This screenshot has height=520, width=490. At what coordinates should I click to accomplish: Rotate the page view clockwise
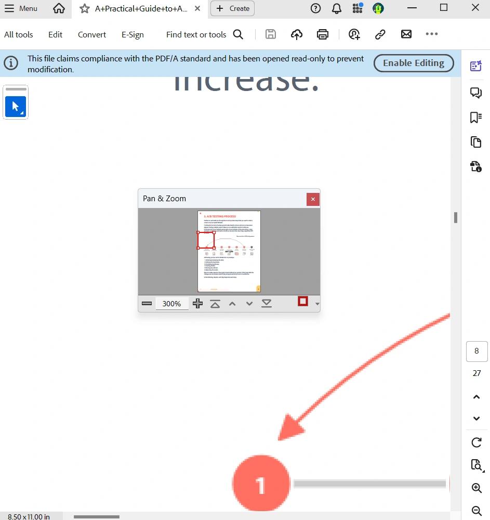476,443
